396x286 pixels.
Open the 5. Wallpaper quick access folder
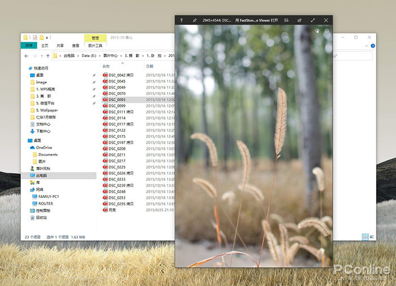47,110
